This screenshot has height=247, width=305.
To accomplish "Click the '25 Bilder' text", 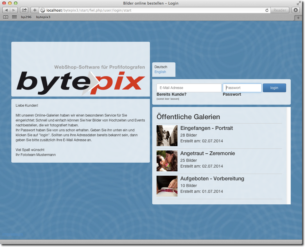I will 189,160.
